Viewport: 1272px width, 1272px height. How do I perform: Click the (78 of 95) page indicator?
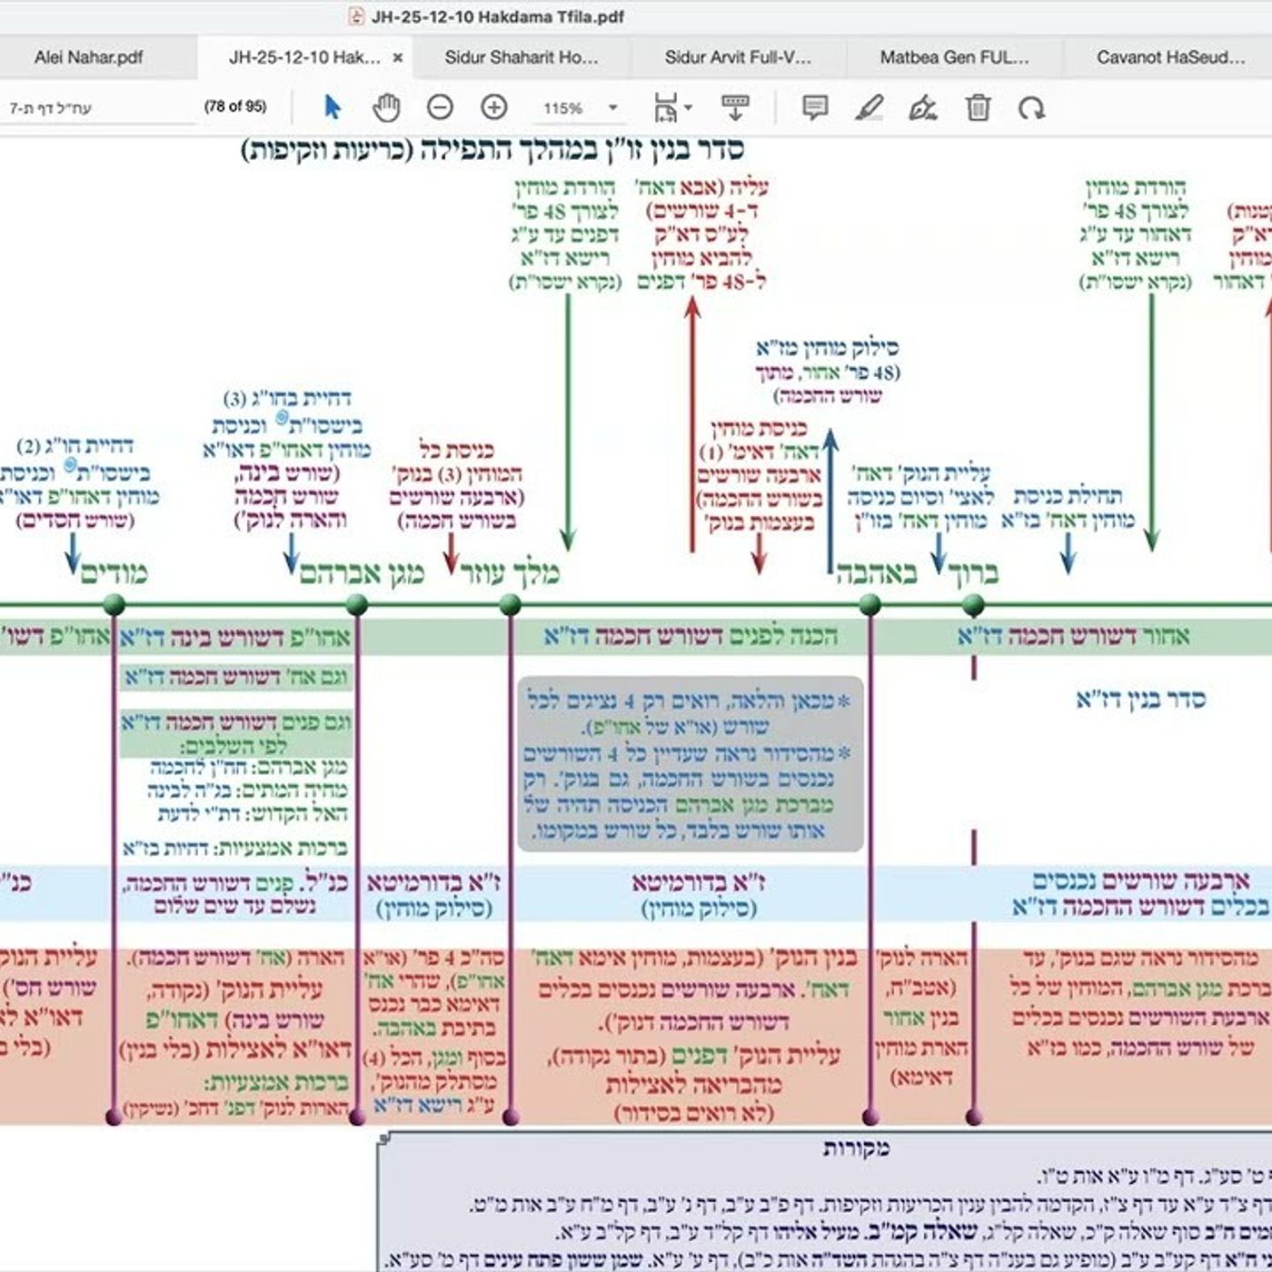[x=235, y=106]
